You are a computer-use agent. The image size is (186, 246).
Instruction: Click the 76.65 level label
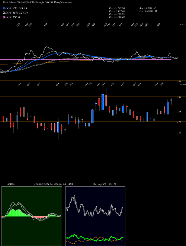pos(175,58)
